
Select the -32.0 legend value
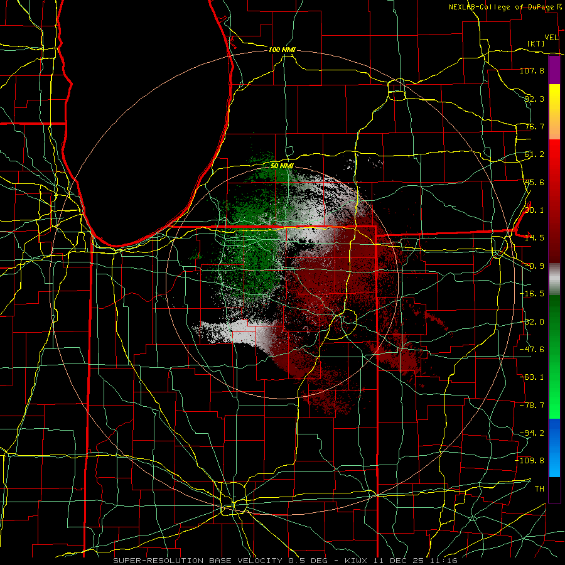(532, 322)
